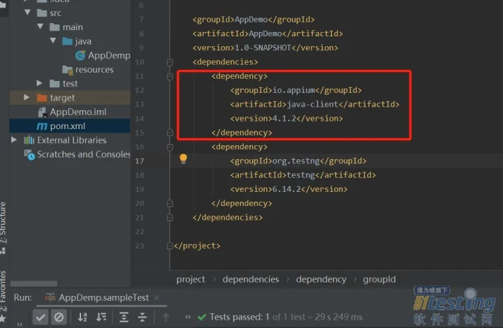Click the AppDemo.iml file icon
The height and width of the screenshot is (328, 503).
(x=43, y=112)
